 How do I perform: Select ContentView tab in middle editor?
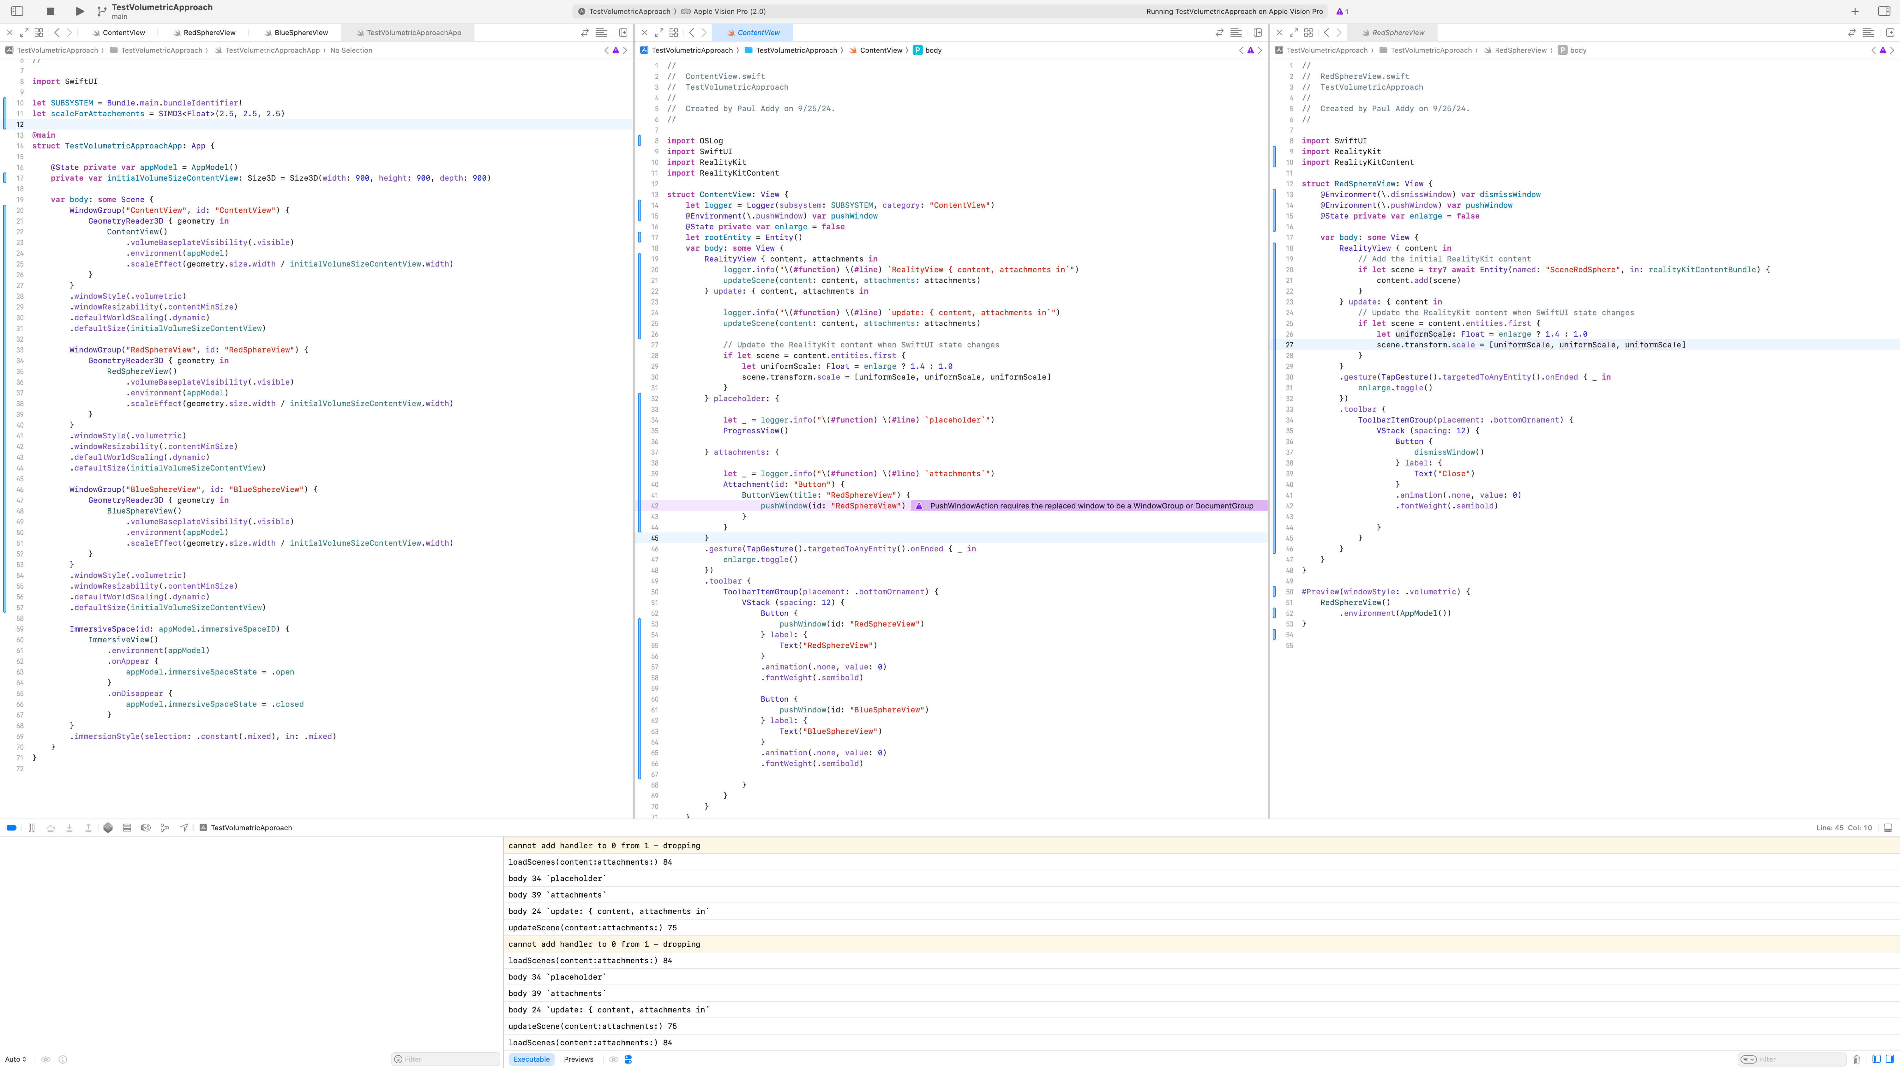pyautogui.click(x=753, y=33)
